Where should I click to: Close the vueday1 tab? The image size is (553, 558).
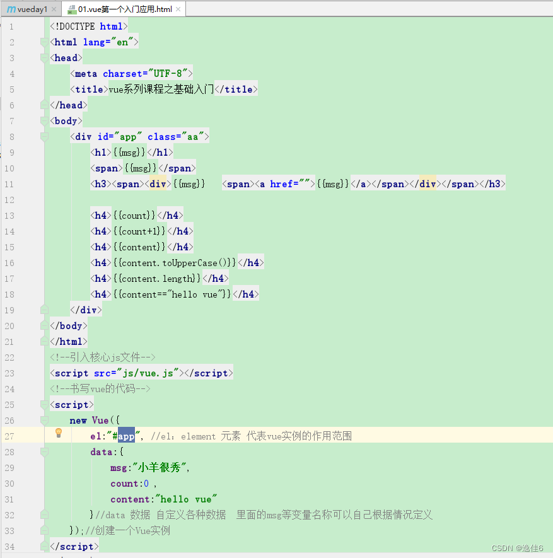click(54, 9)
